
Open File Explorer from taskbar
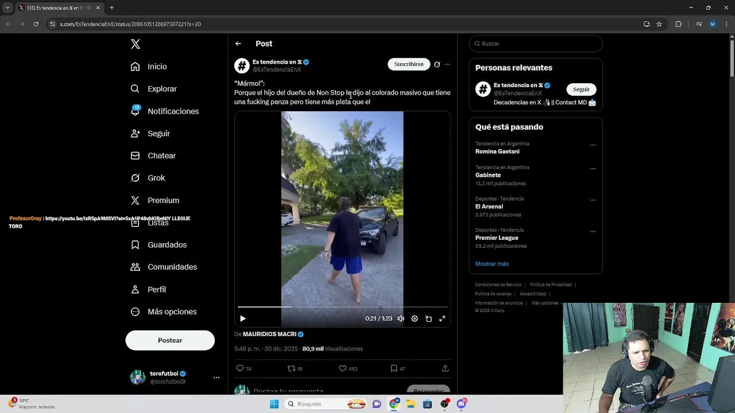[x=411, y=404]
